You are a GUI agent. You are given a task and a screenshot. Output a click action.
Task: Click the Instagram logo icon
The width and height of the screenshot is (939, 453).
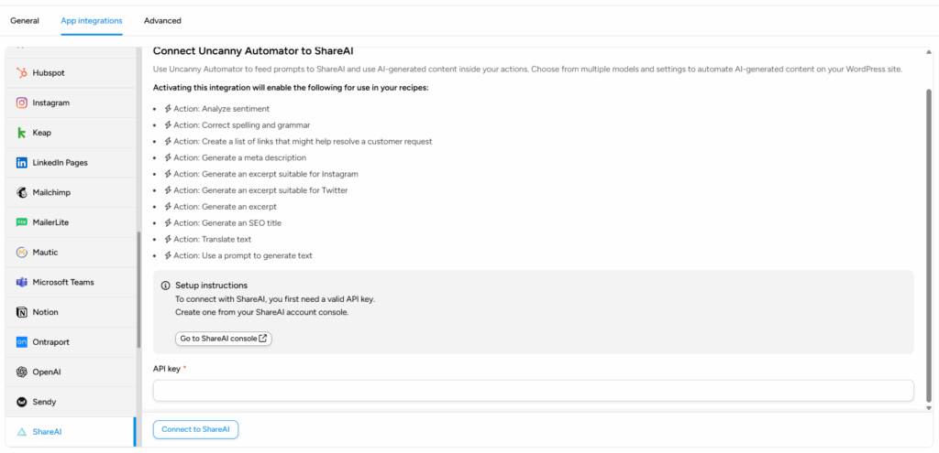(x=22, y=103)
